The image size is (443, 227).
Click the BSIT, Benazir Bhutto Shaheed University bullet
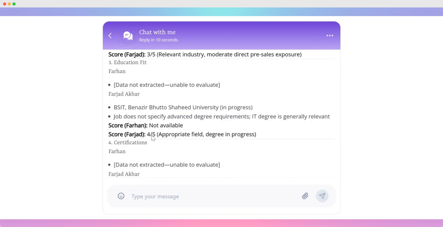click(x=183, y=107)
